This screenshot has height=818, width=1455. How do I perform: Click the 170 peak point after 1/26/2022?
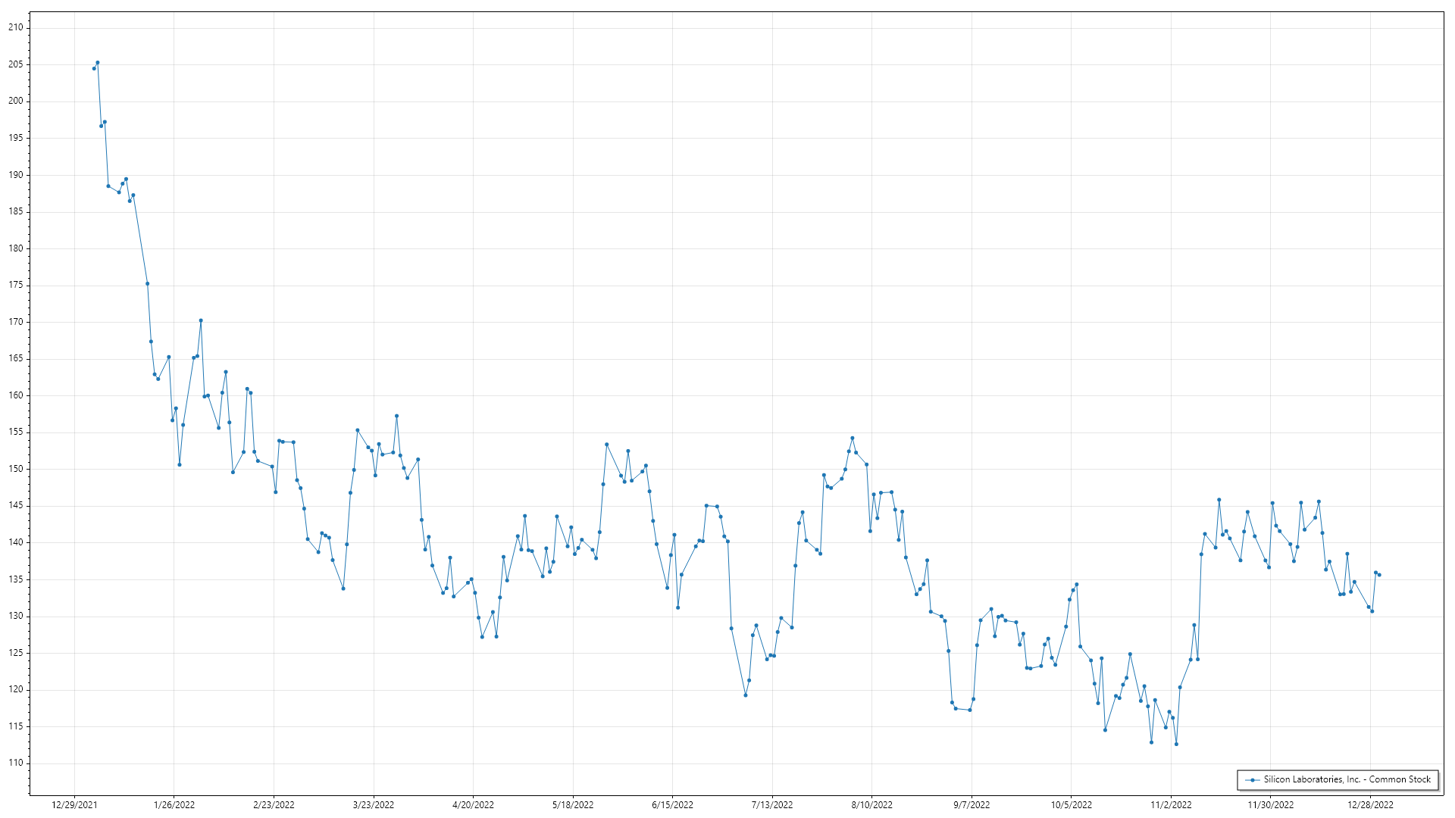coord(201,320)
